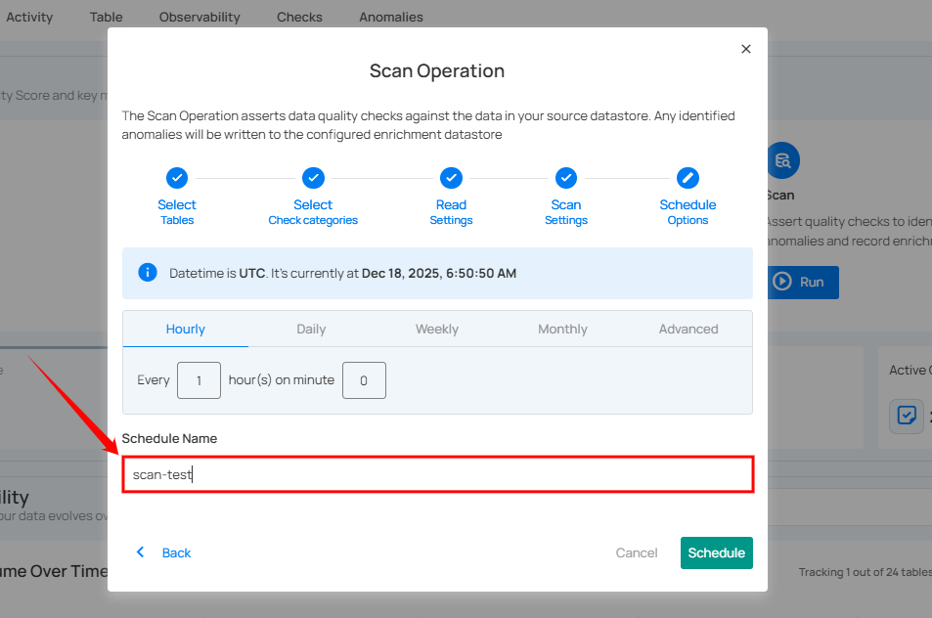
Task: Click the Select Tables step checkmark icon
Action: tap(177, 178)
